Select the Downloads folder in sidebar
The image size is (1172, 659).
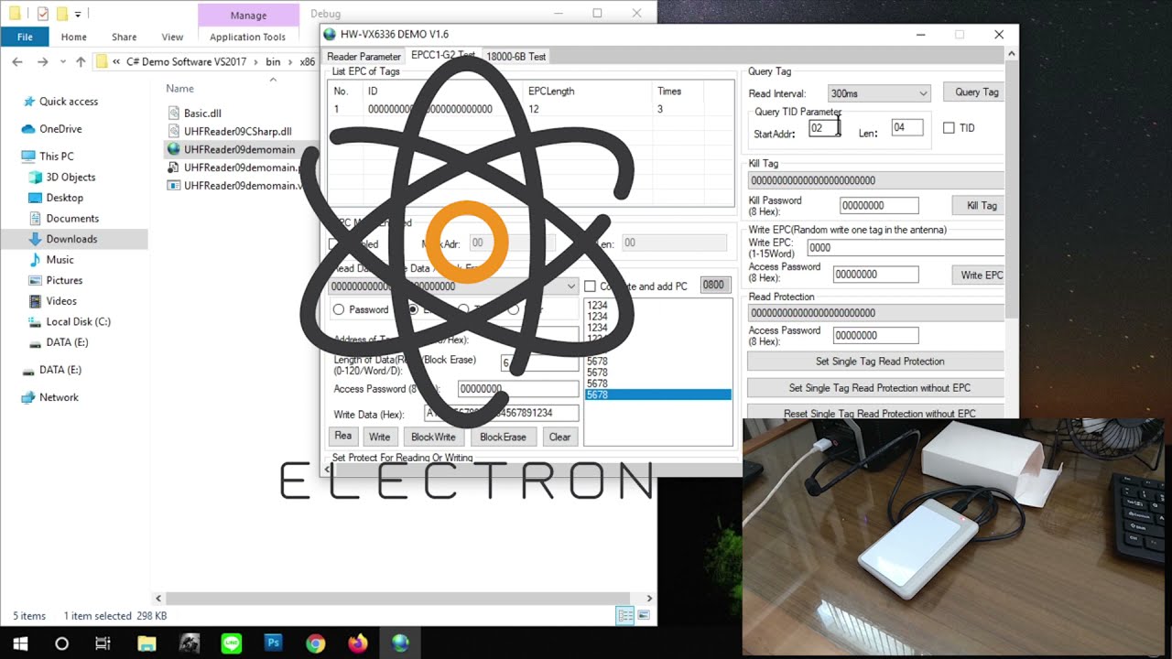[73, 239]
